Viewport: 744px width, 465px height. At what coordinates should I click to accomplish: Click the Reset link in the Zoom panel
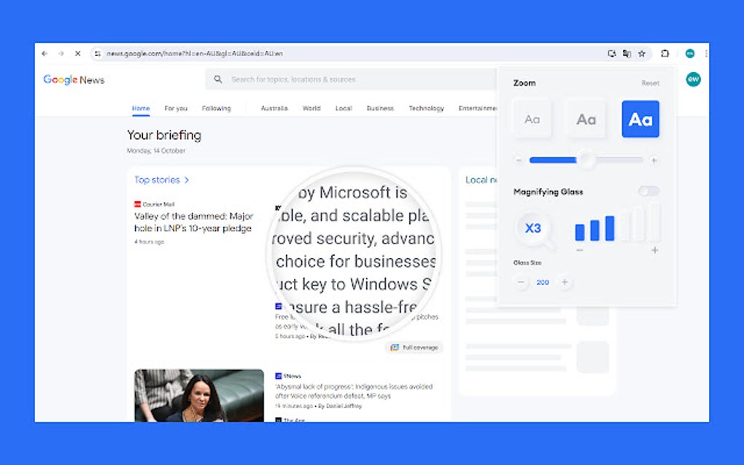point(650,83)
